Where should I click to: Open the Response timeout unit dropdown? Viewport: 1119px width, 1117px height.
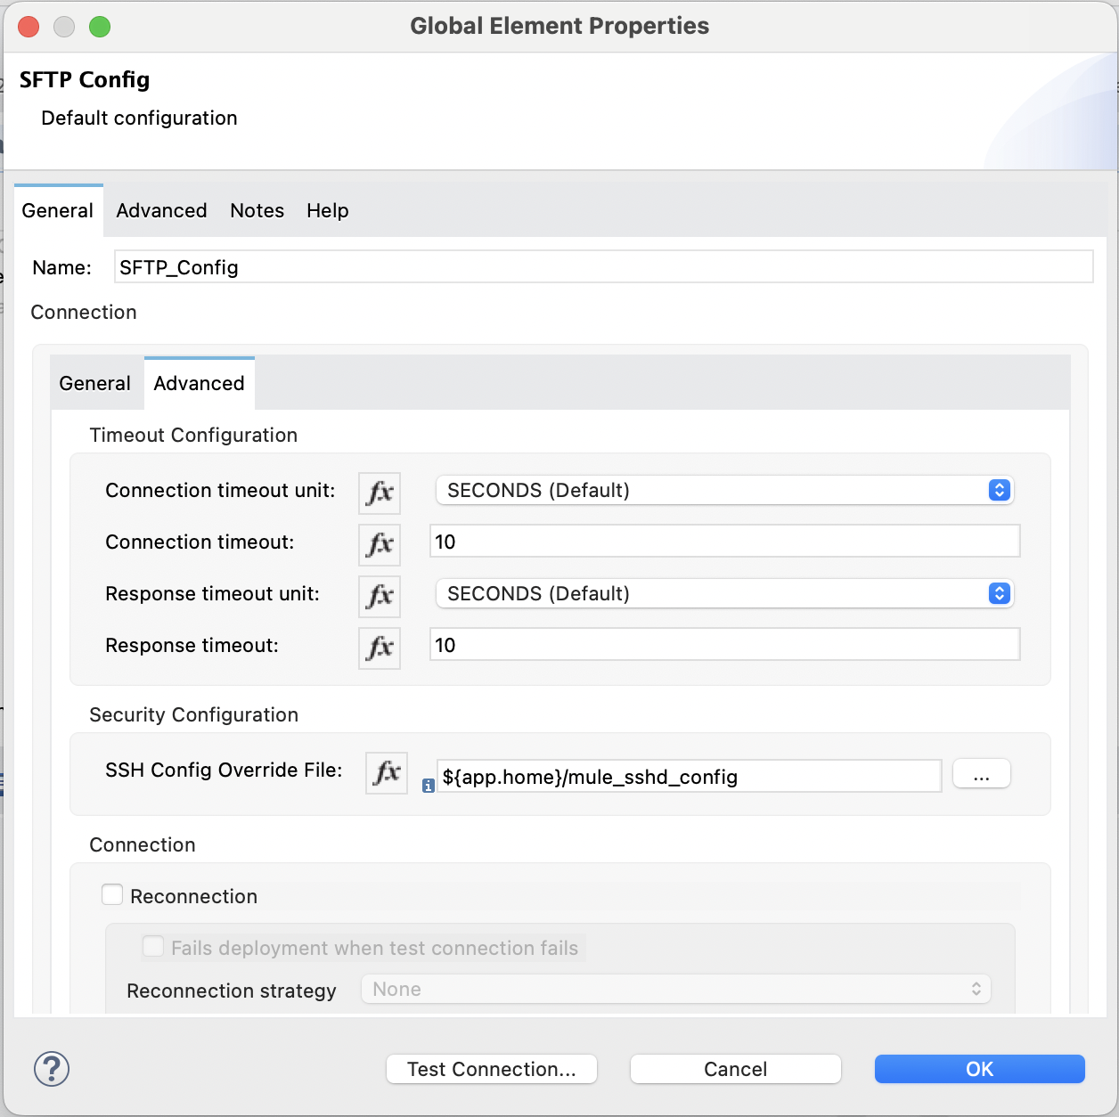pos(998,593)
